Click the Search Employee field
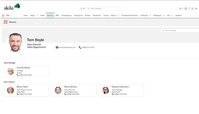 tap(181, 30)
